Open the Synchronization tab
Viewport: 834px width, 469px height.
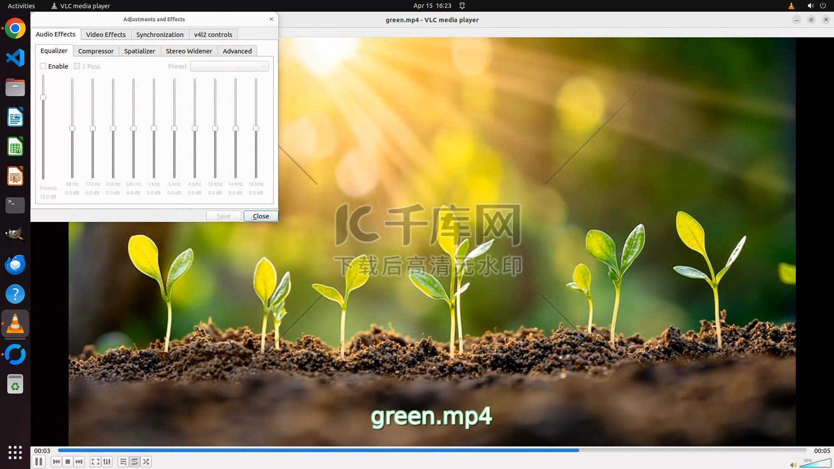[159, 35]
